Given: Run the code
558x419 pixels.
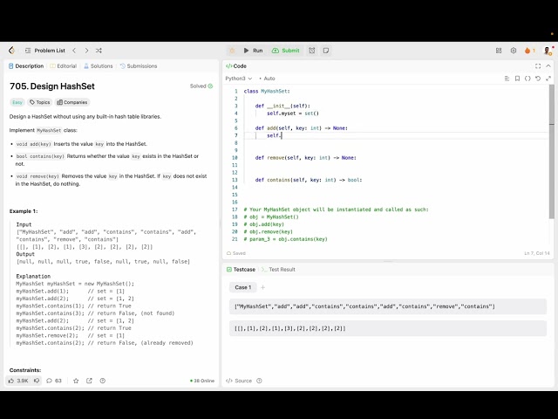Looking at the screenshot, I should pos(253,51).
